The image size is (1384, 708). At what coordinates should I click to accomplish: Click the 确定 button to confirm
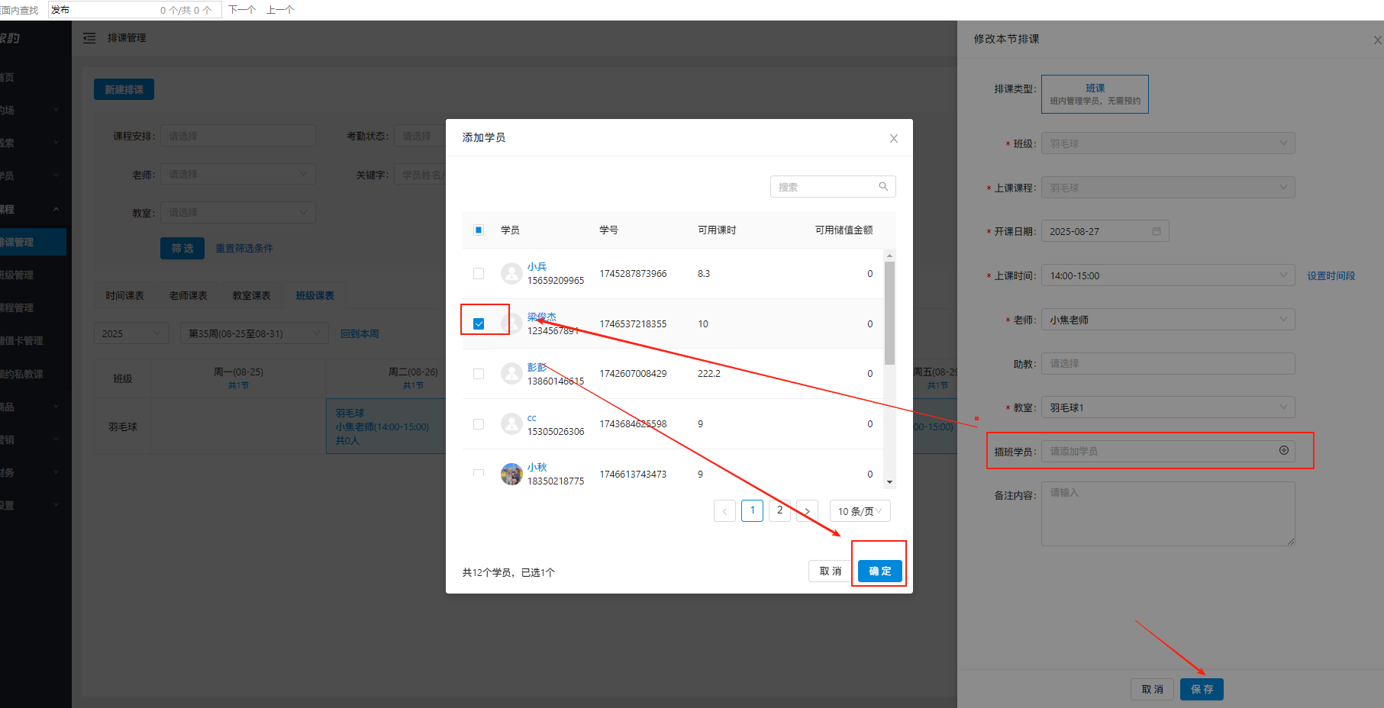pos(879,571)
